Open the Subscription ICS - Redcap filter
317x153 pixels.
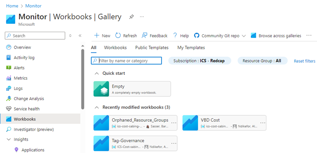pos(200,61)
